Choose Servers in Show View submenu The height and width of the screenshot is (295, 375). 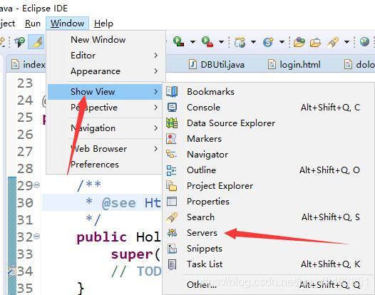268,233
